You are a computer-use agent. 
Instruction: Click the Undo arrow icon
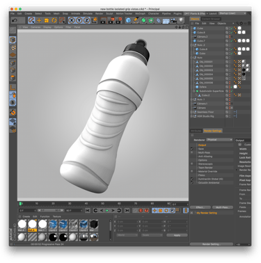pos(15,20)
